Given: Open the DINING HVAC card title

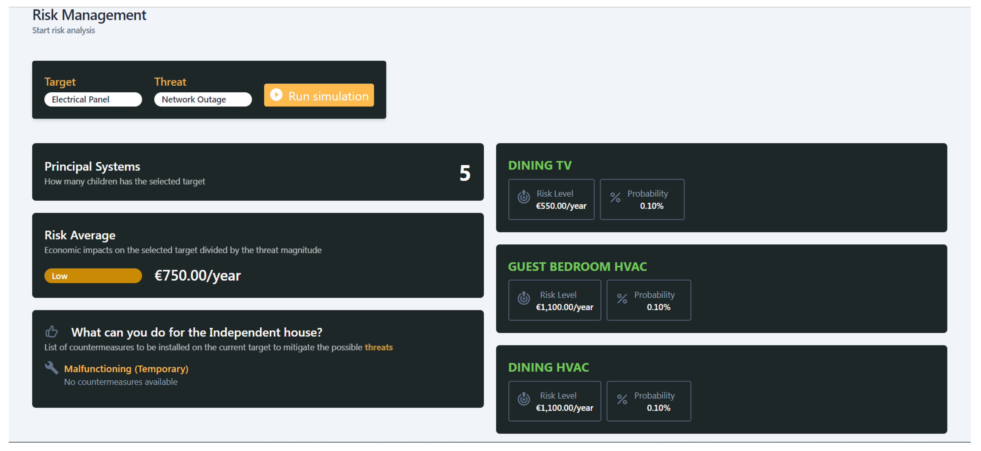Looking at the screenshot, I should (548, 367).
